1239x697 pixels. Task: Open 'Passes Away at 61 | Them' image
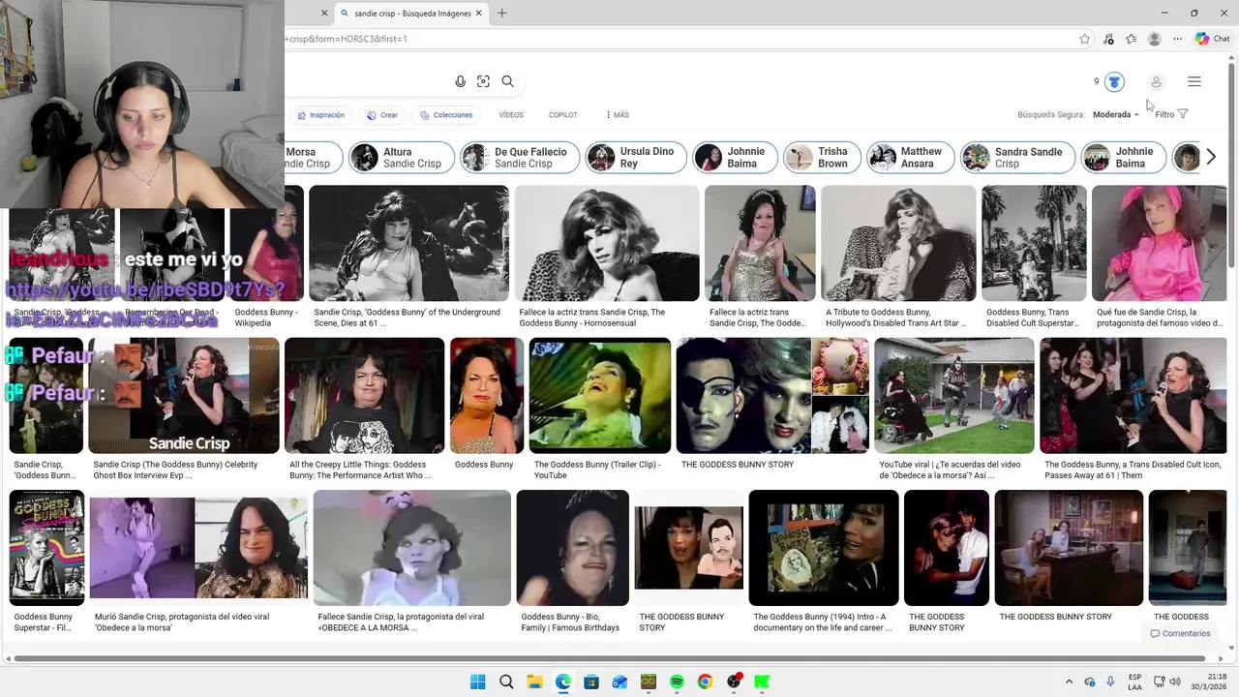point(1133,395)
